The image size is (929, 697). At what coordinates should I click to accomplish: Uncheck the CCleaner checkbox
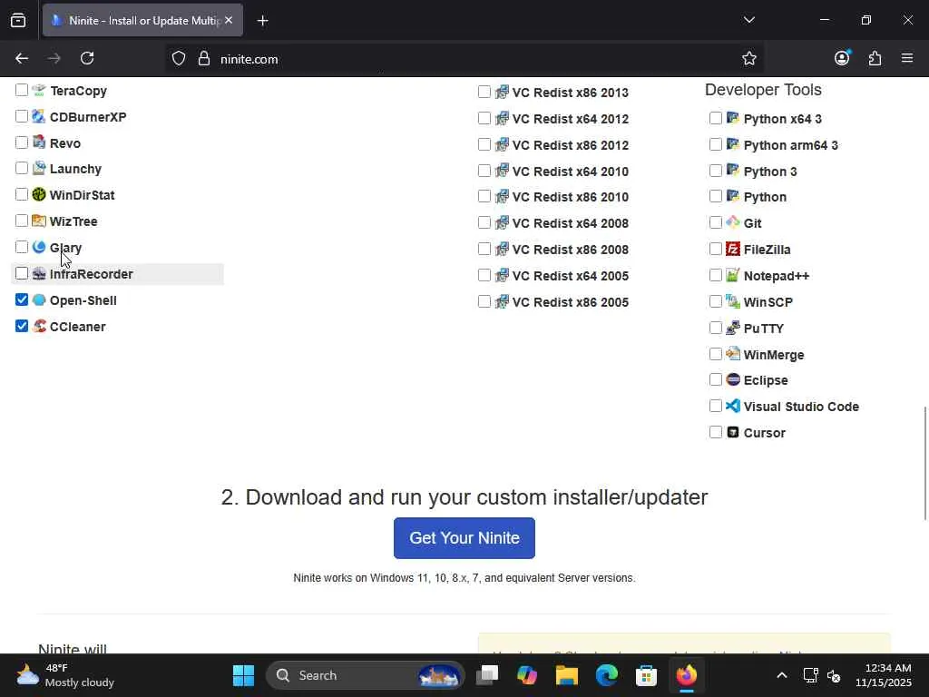click(x=22, y=326)
